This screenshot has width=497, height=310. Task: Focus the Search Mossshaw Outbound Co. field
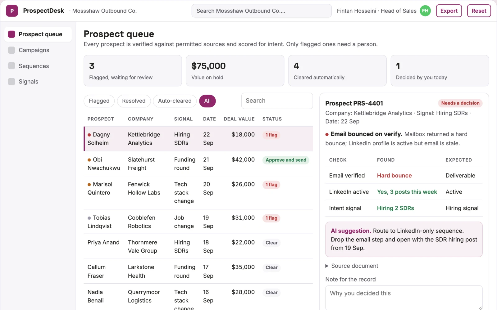[x=262, y=11]
